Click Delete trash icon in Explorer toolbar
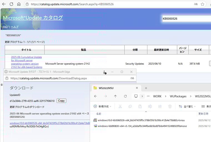This screenshot has width=211, height=142. pyautogui.click(x=170, y=106)
